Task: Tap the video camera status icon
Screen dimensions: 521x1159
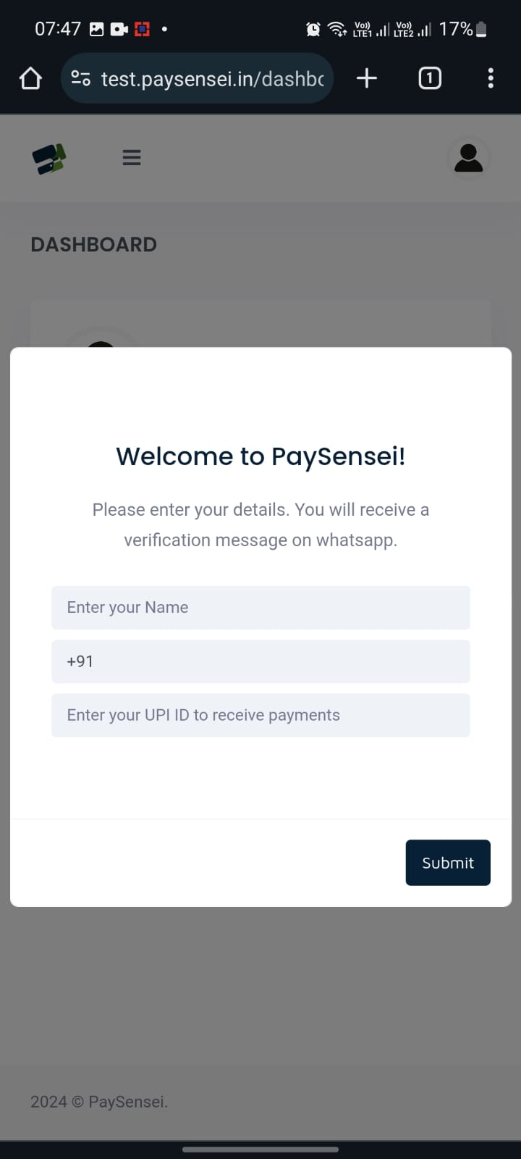Action: click(x=119, y=29)
